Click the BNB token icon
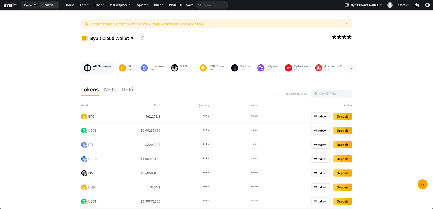This screenshot has width=433, height=209. pyautogui.click(x=84, y=187)
